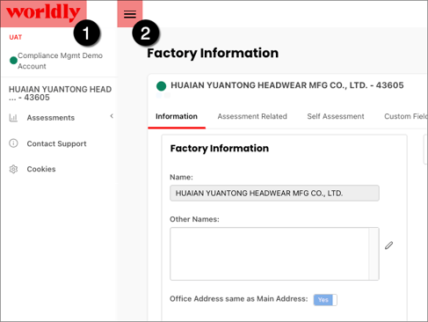Click the Cookies gear icon

pyautogui.click(x=13, y=169)
